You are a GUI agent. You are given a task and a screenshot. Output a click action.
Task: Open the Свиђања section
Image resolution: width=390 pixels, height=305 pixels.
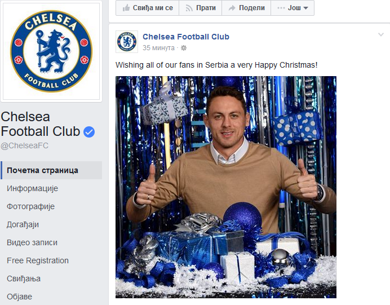pos(24,279)
